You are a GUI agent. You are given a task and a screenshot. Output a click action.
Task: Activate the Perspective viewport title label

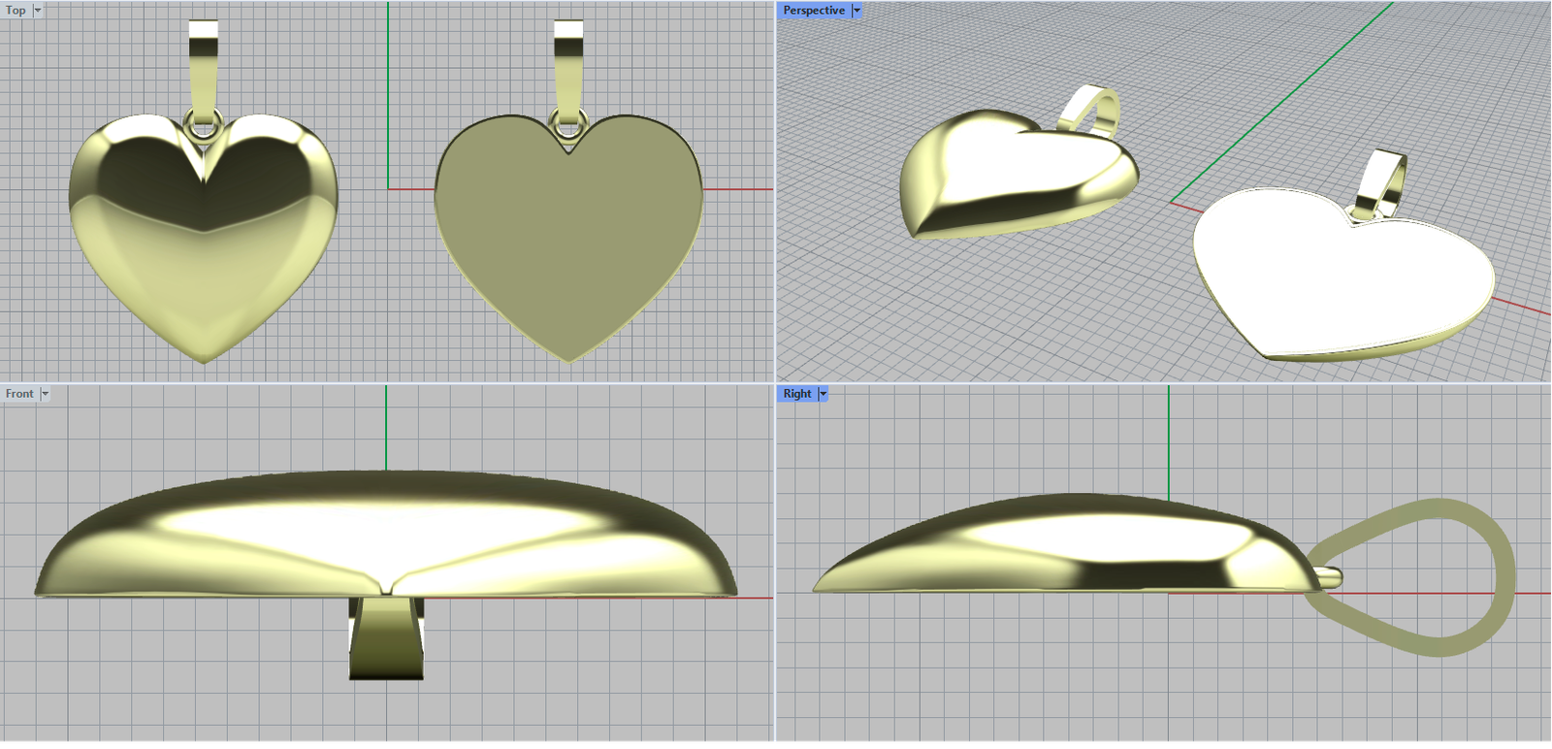[813, 11]
